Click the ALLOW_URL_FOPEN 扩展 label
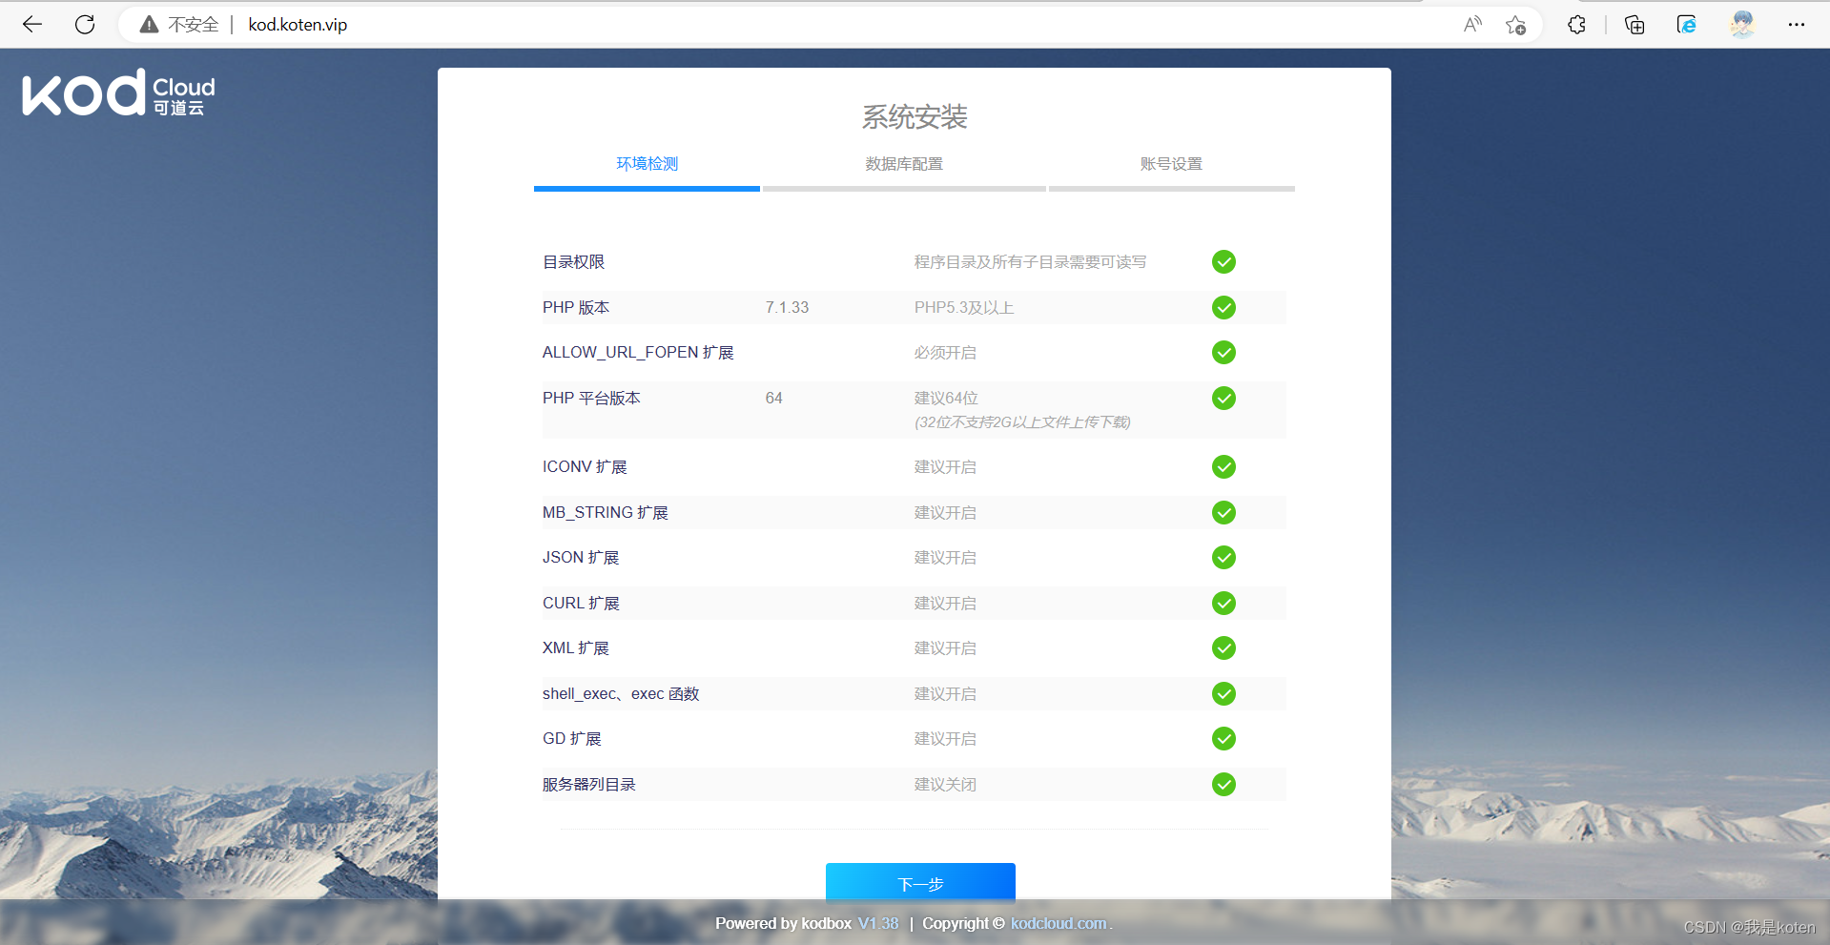The height and width of the screenshot is (945, 1830). tap(638, 353)
